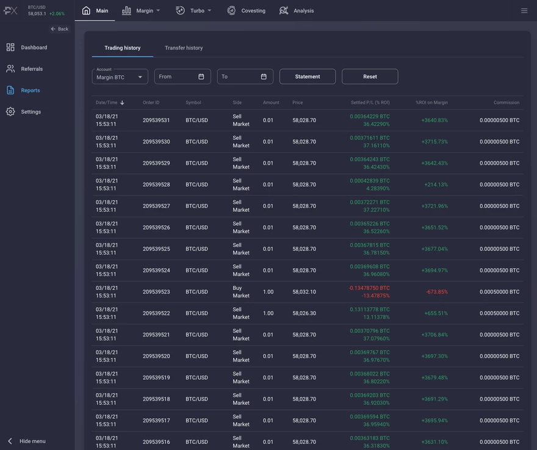Screen dimensions: 537x450
Task: Click the From date input field
Action: [182, 76]
